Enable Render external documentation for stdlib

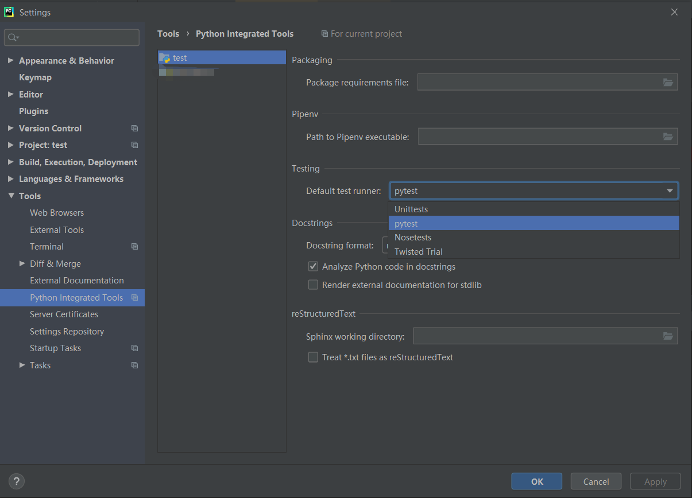point(313,285)
